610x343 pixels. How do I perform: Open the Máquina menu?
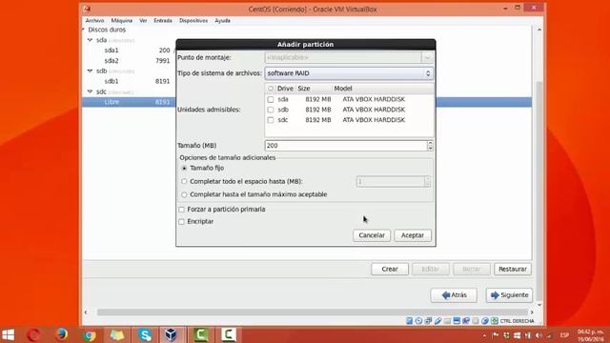pyautogui.click(x=122, y=21)
